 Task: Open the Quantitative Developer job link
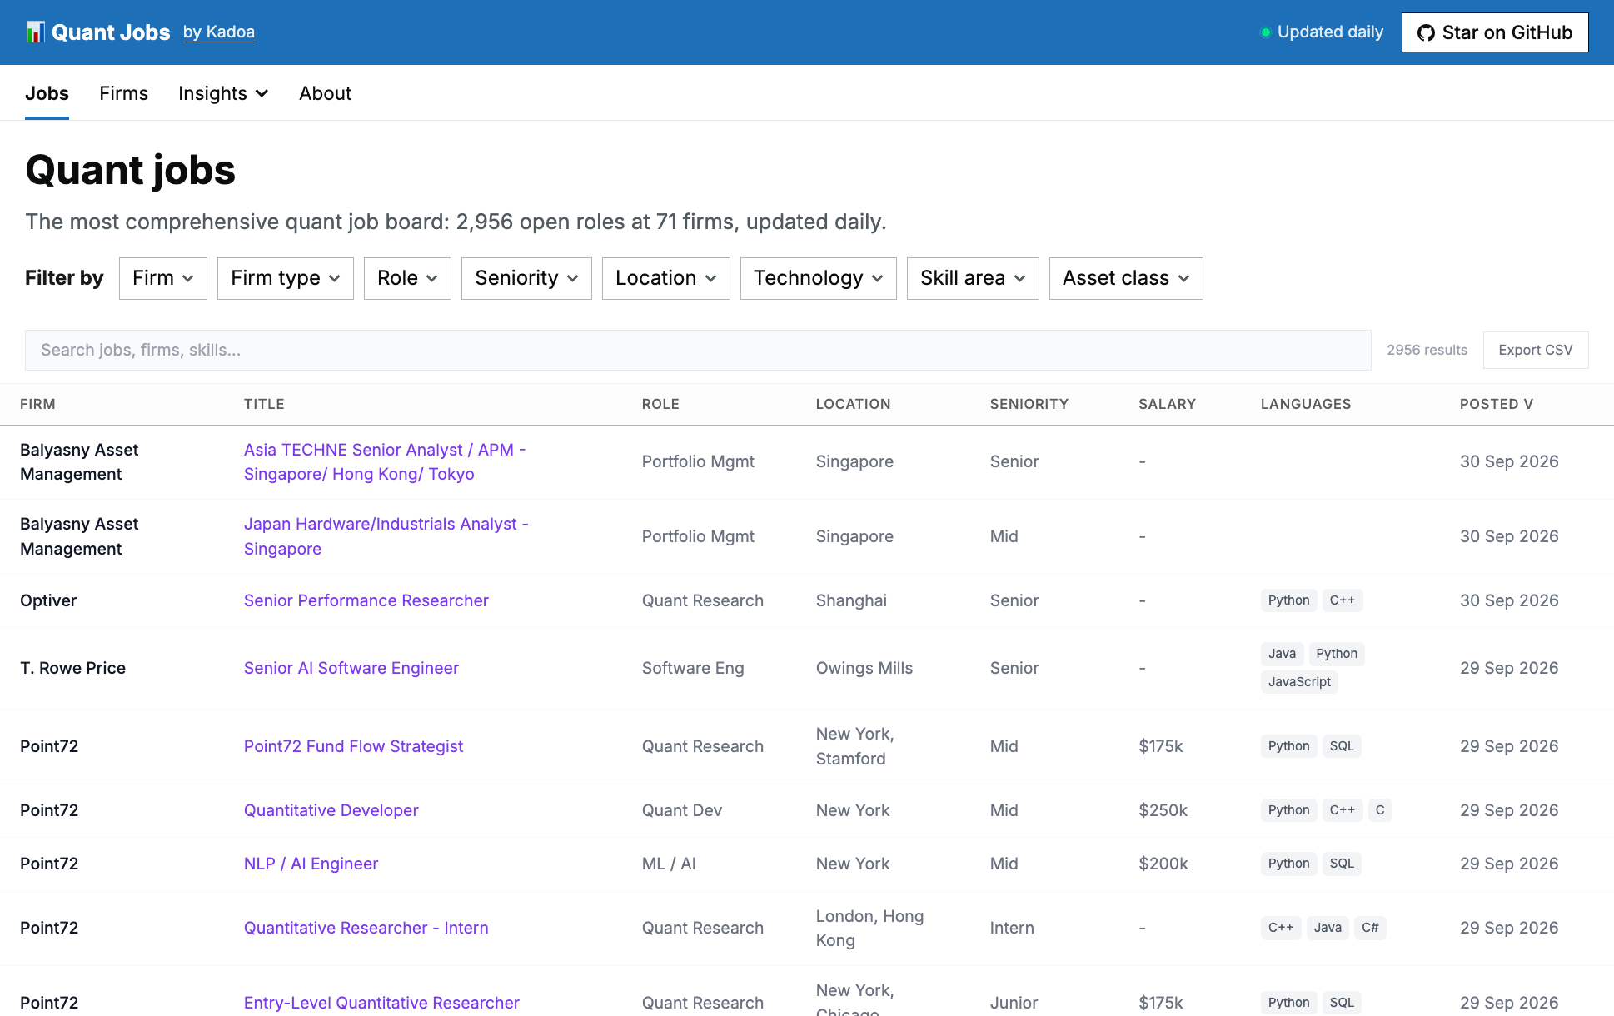(x=331, y=810)
